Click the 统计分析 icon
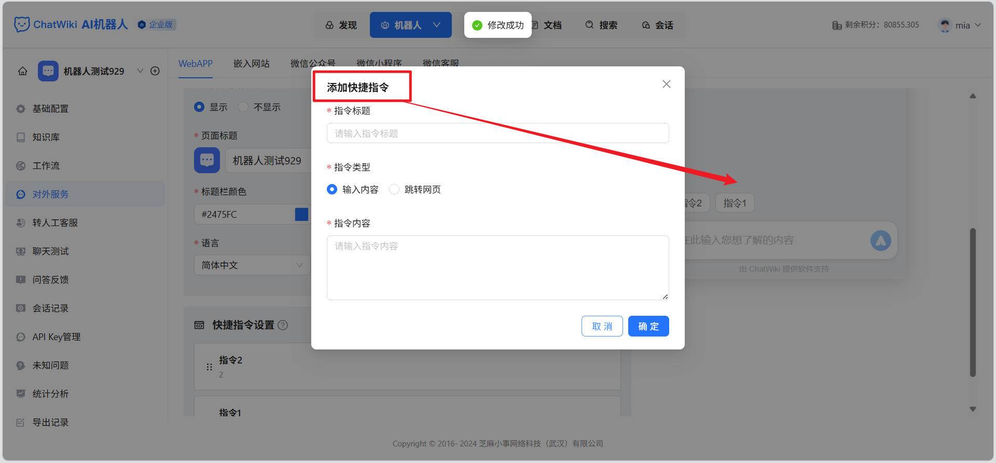 [x=21, y=394]
